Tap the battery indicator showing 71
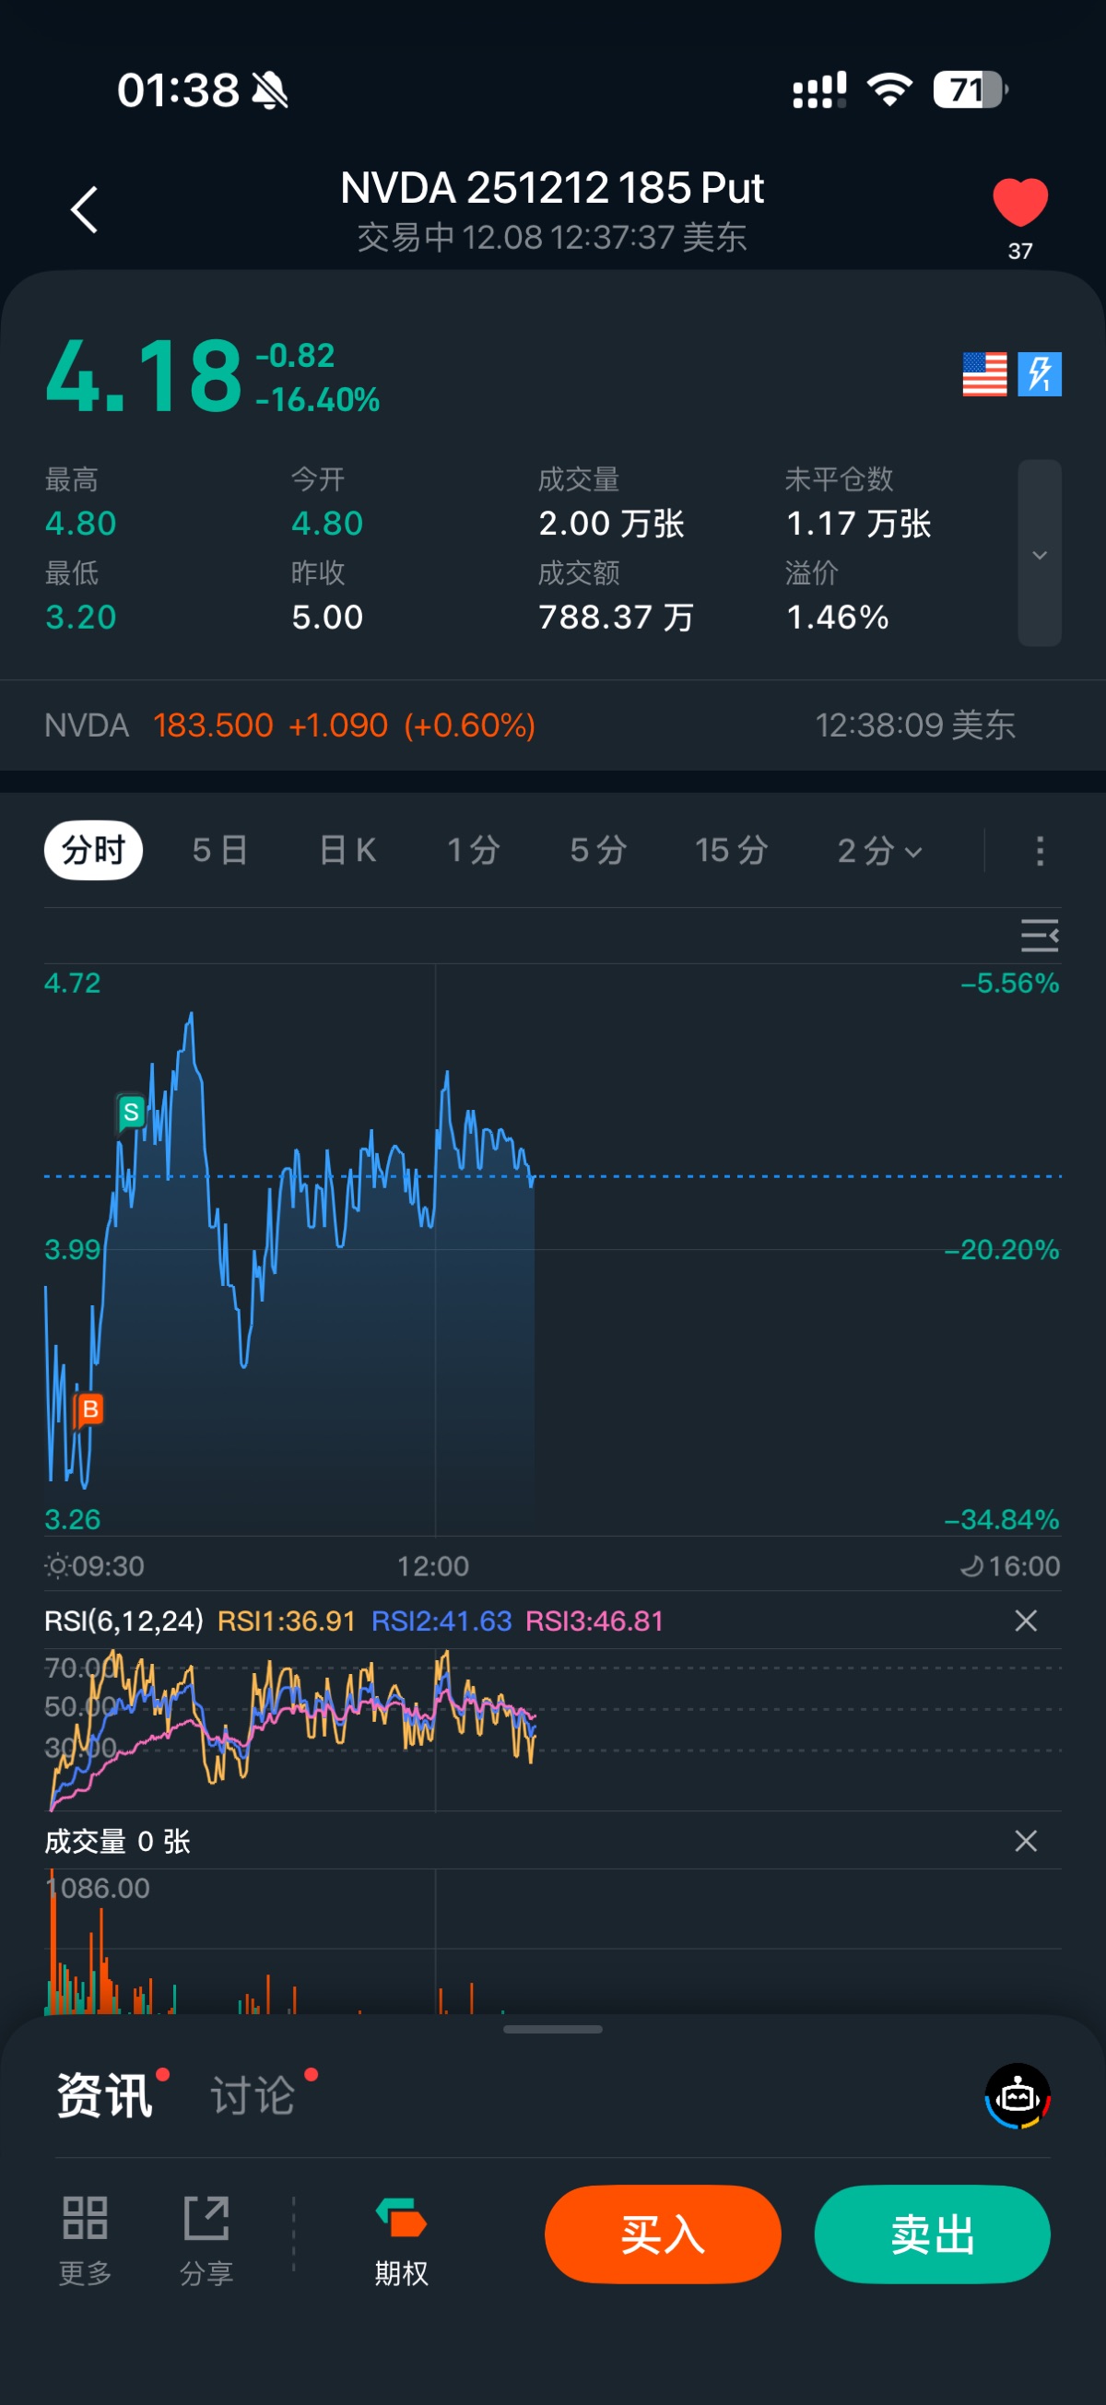 coord(971,90)
